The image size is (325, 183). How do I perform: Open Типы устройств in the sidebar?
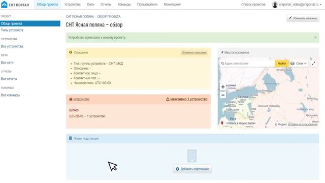pyautogui.click(x=12, y=30)
